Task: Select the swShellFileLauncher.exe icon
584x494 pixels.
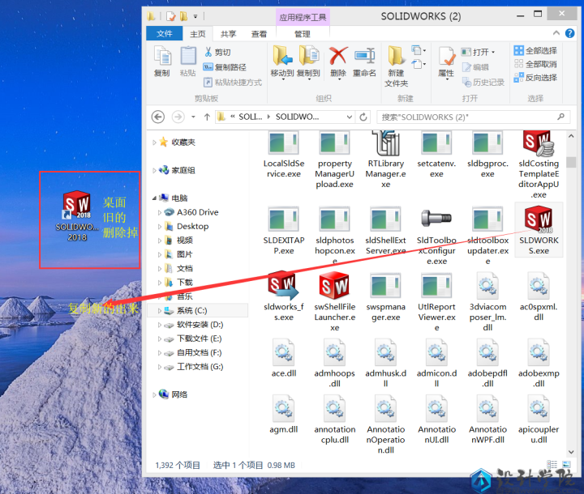Action: (333, 286)
